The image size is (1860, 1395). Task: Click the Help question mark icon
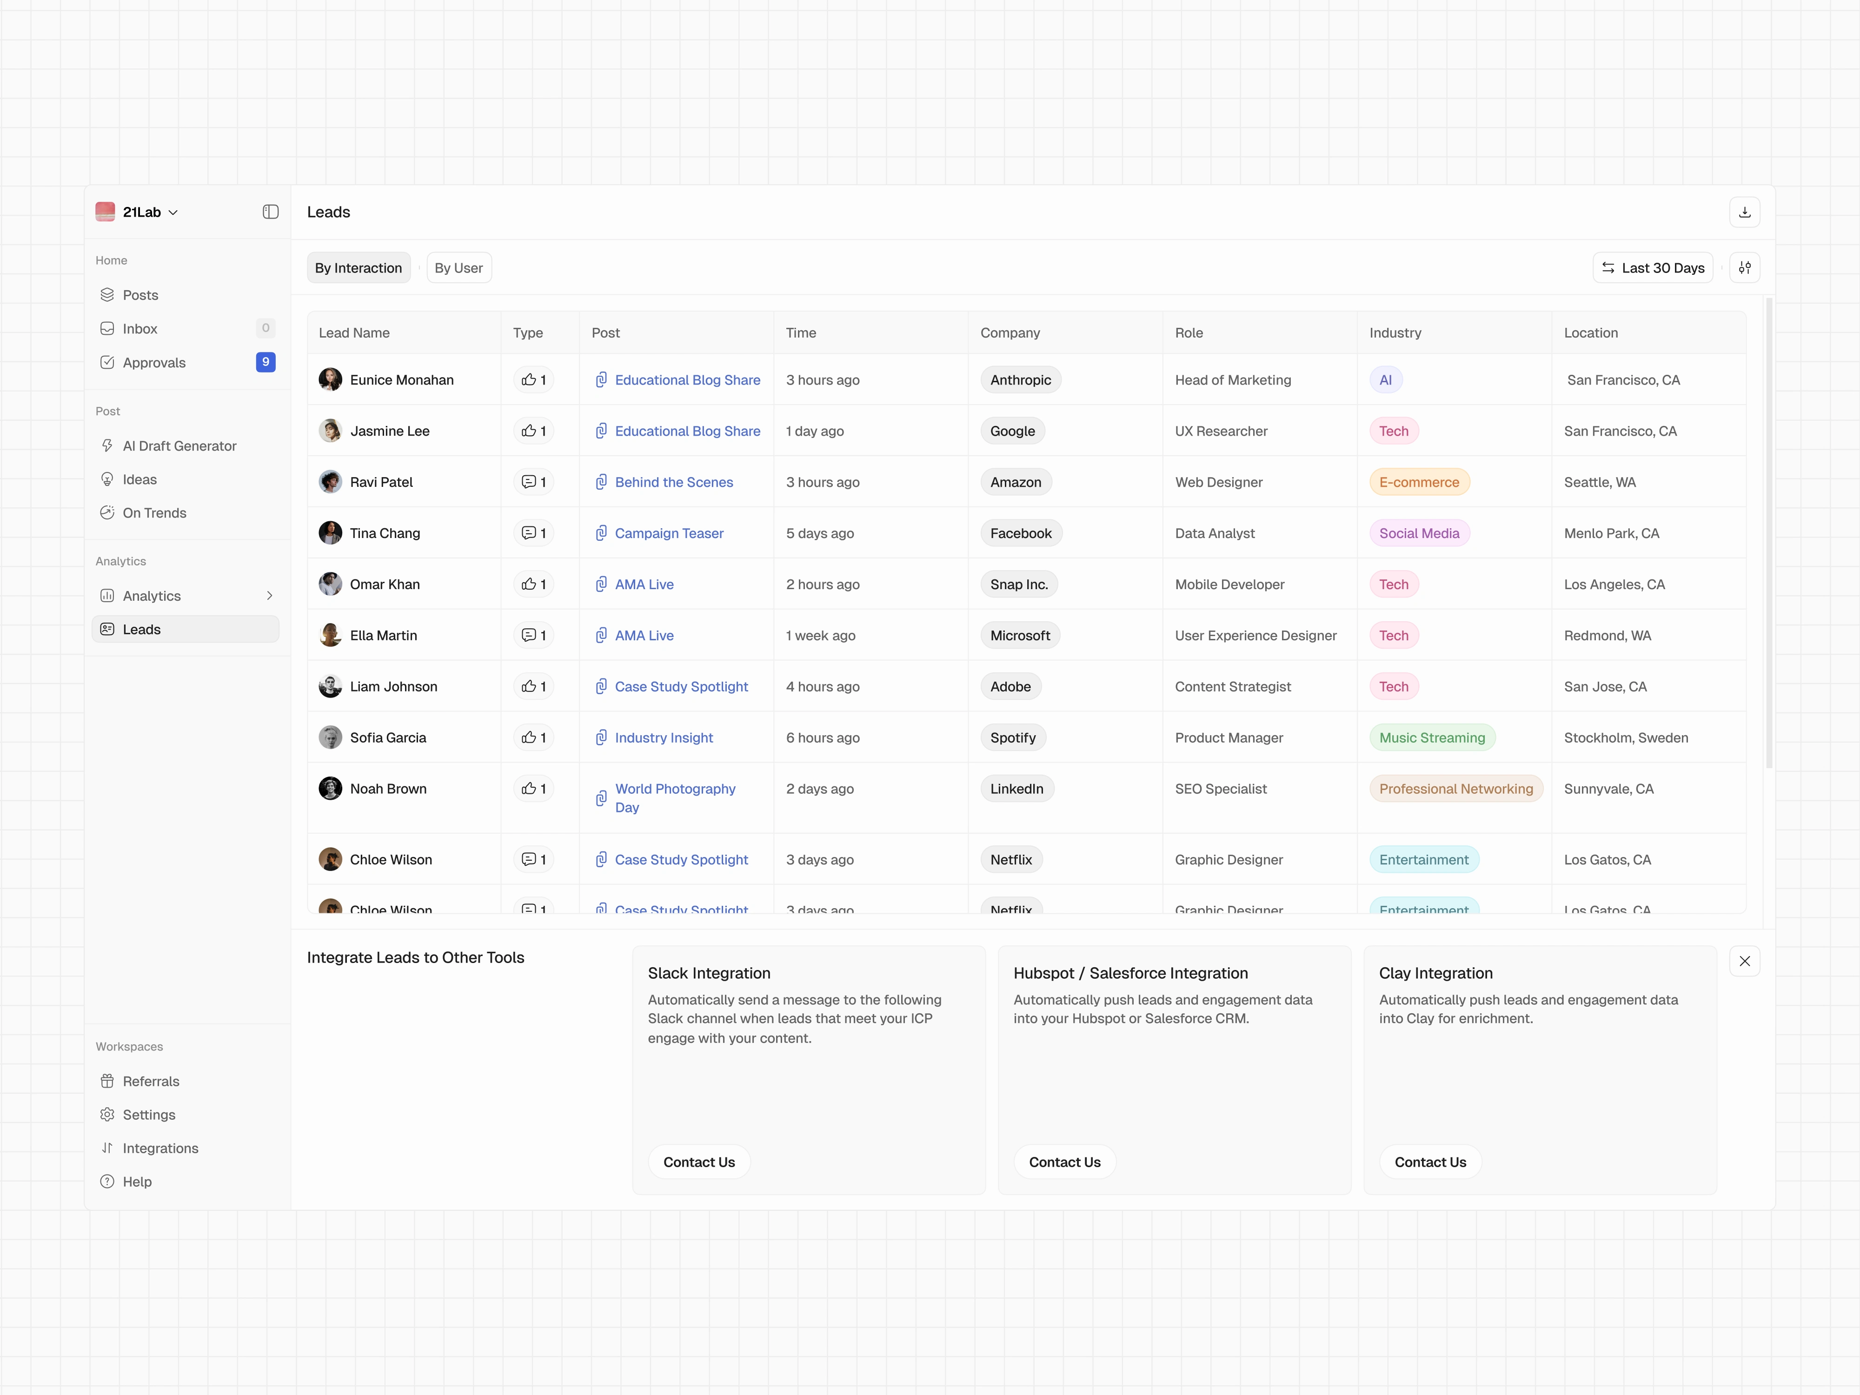107,1182
